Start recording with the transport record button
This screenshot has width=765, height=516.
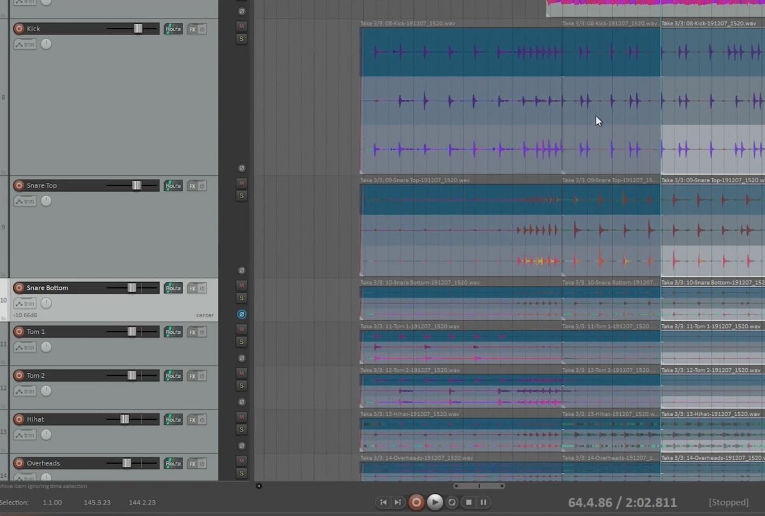tap(416, 502)
